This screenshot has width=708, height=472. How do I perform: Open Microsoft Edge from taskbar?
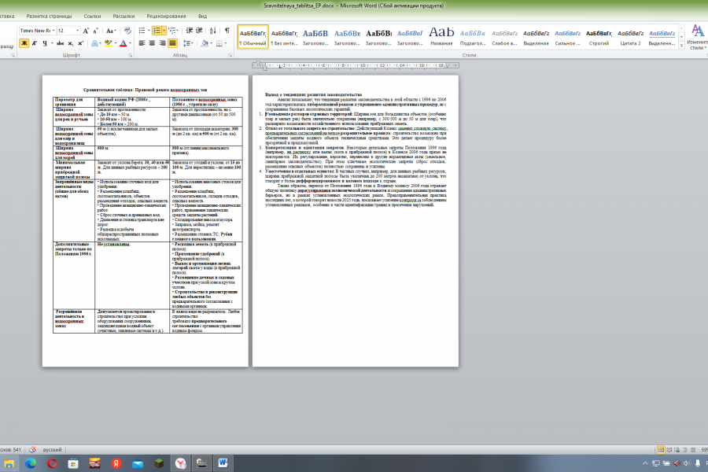click(x=30, y=463)
